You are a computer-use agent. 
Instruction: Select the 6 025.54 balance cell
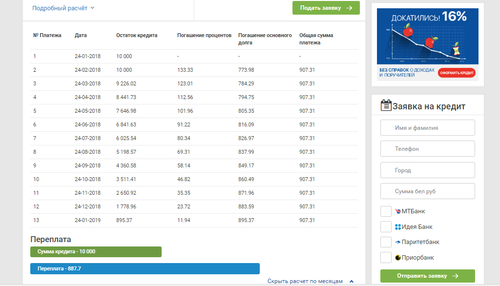click(126, 139)
